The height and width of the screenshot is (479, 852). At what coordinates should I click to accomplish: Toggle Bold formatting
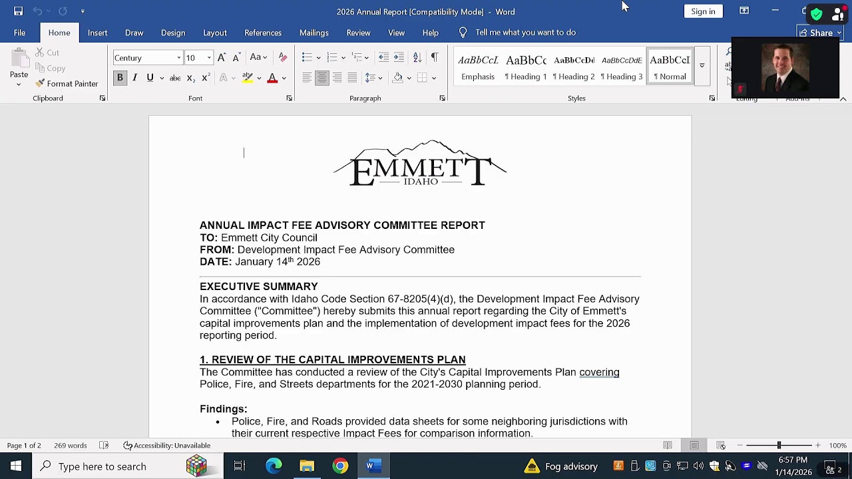point(120,78)
